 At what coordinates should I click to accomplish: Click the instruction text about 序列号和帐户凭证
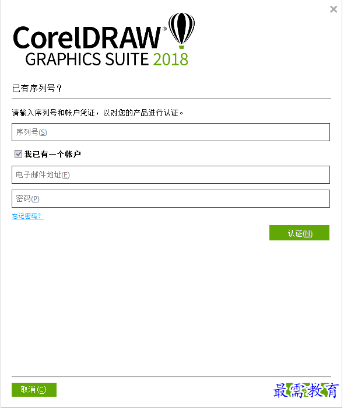(97, 113)
